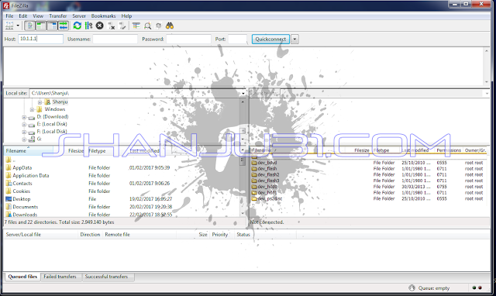Click the Username input field
This screenshot has height=296, width=496.
coord(115,39)
